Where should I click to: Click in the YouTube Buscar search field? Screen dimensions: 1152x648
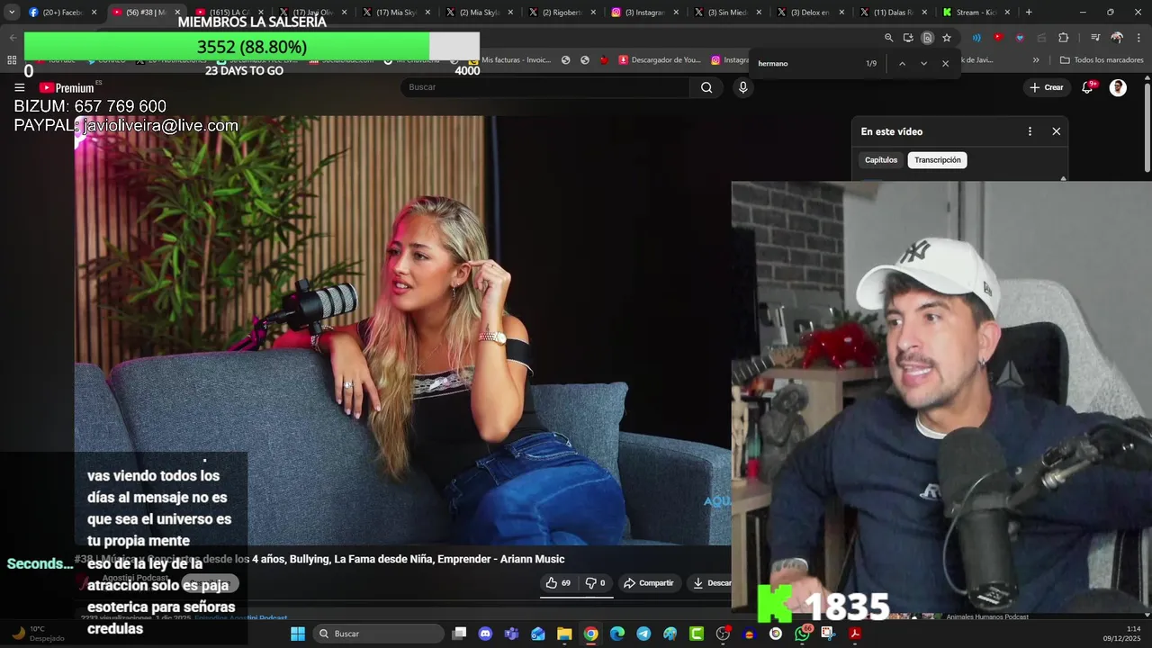click(545, 87)
